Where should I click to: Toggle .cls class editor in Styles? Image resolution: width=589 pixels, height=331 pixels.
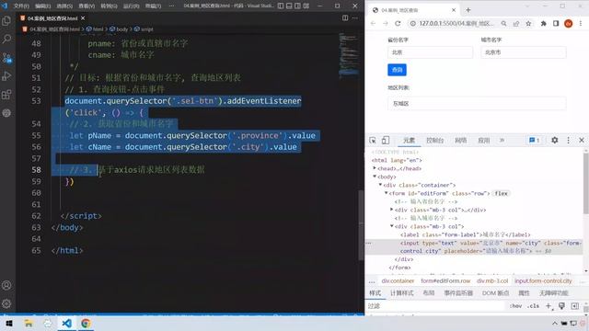[x=533, y=306]
